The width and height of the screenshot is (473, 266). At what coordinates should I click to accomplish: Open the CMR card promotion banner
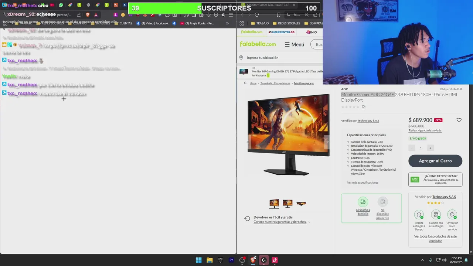pos(435,180)
